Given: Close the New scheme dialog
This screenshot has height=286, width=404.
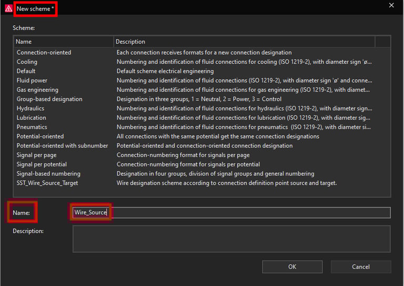Looking at the screenshot, I should pyautogui.click(x=391, y=5).
